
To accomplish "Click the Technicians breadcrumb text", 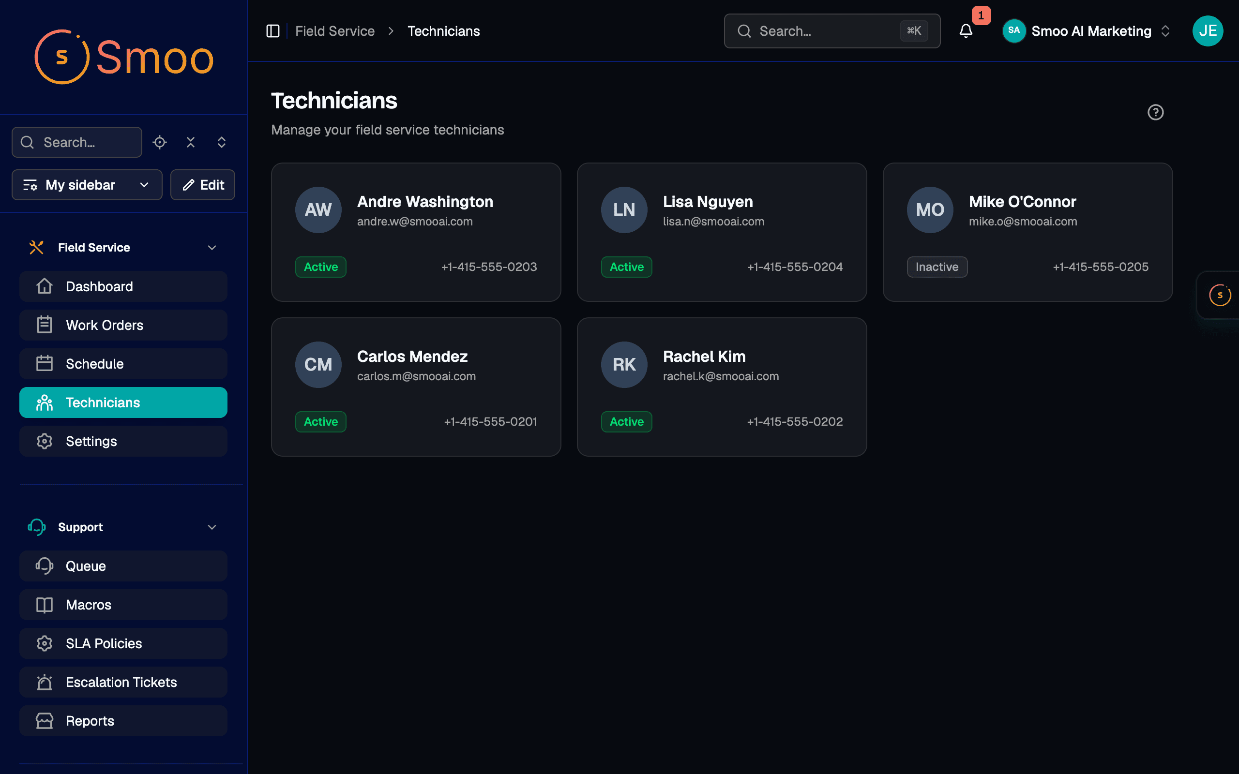I will [443, 31].
